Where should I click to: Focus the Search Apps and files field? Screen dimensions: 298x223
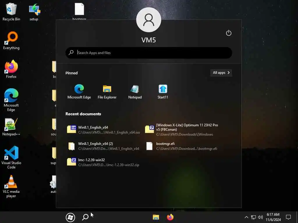click(x=149, y=53)
